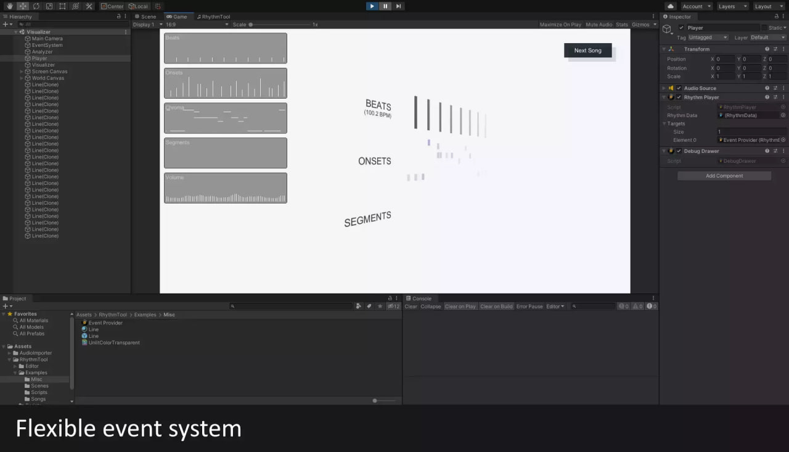Screen dimensions: 789x452
Task: Click the Add Component button
Action: click(x=724, y=175)
